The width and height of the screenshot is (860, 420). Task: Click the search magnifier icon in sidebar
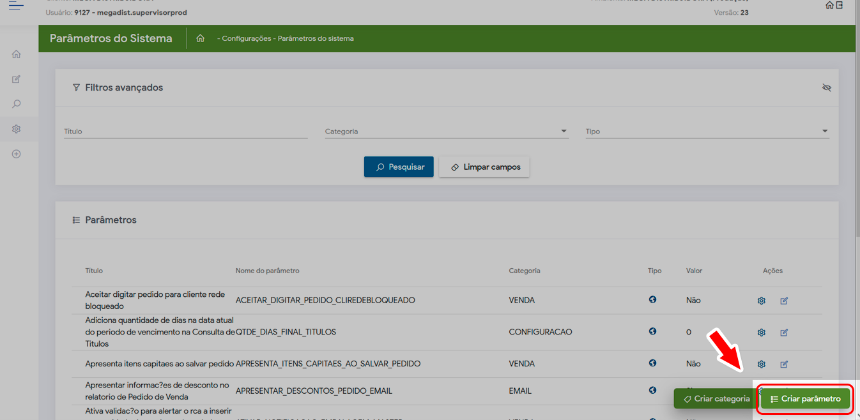pos(17,104)
